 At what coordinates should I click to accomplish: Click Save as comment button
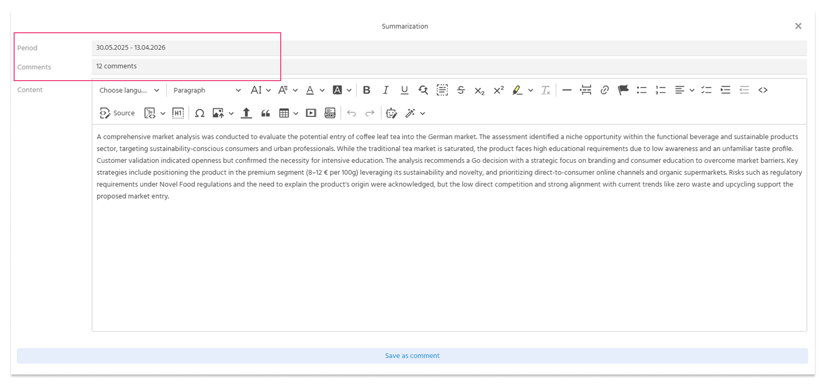coord(412,356)
